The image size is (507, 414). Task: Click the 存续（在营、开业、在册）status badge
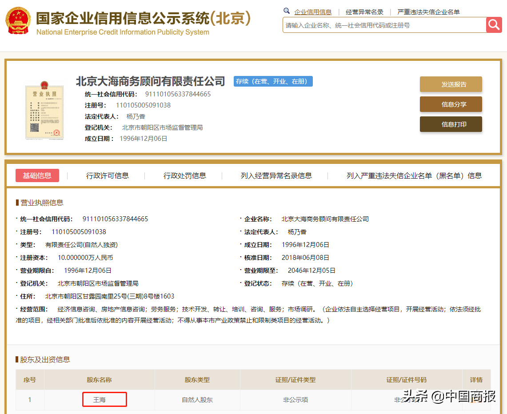tap(272, 81)
